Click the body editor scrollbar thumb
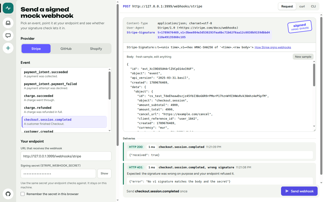 314,75
